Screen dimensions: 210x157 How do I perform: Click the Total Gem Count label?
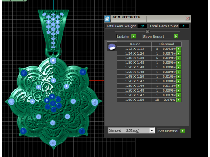point(164,26)
